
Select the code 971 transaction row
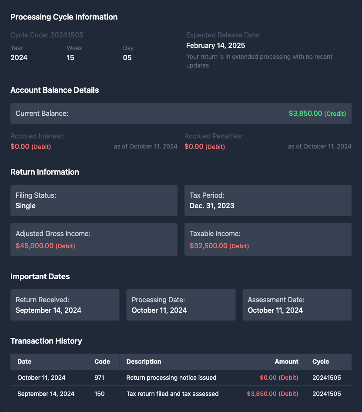click(x=181, y=378)
